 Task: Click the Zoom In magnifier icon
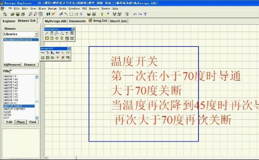pos(30,14)
